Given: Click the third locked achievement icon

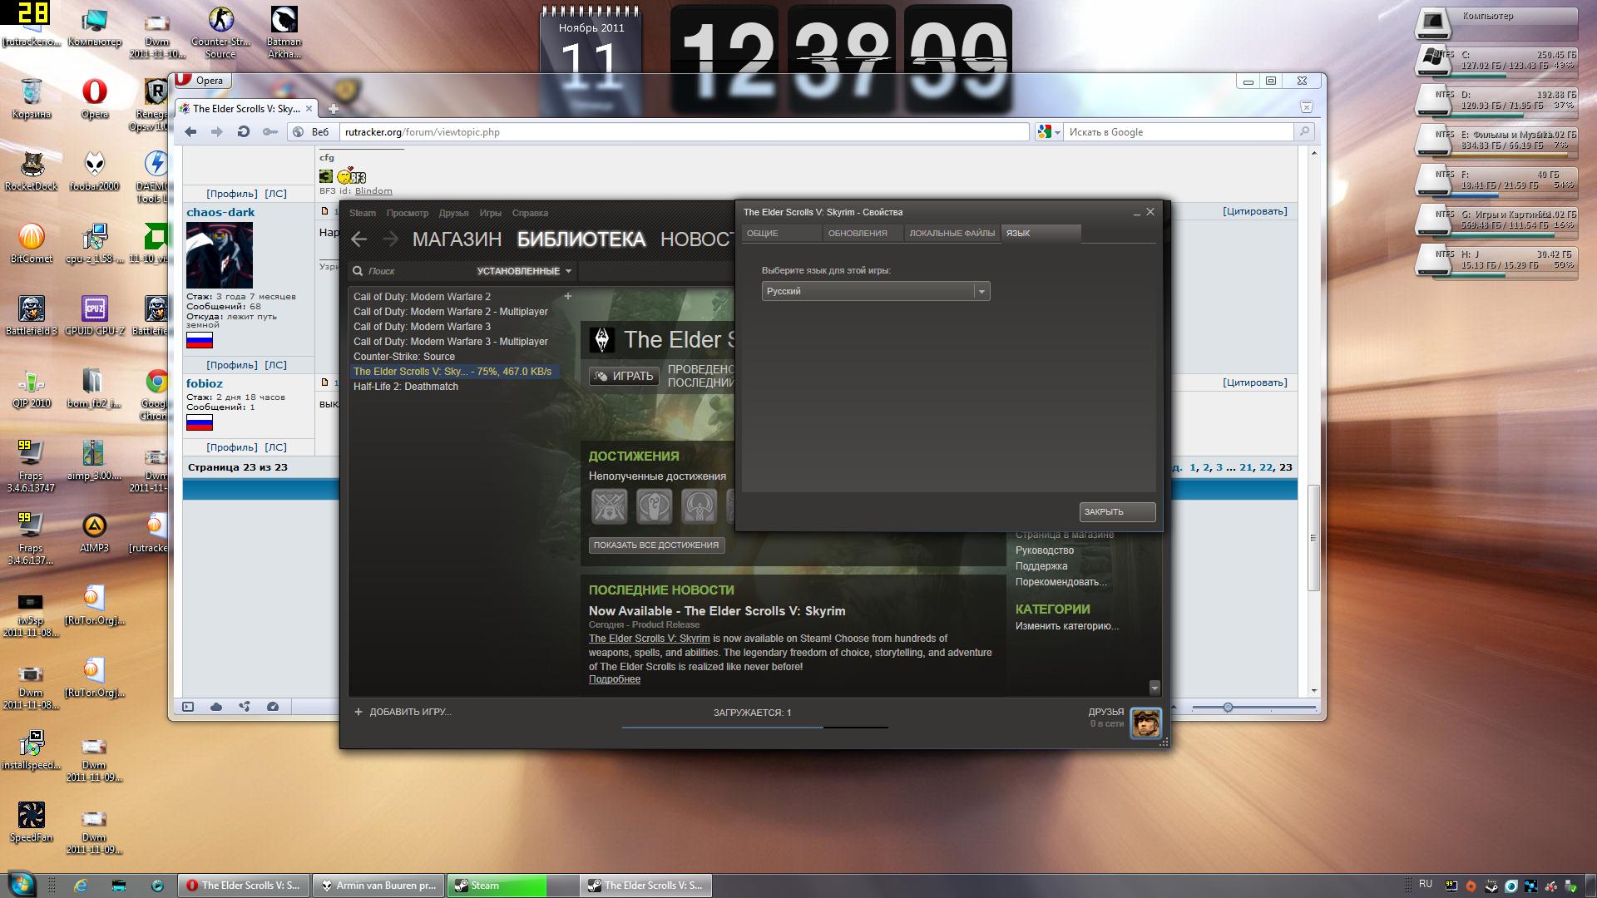Looking at the screenshot, I should click(x=699, y=506).
